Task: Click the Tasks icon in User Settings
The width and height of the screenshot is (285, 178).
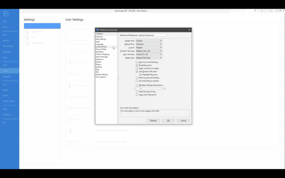Action: click(70, 130)
